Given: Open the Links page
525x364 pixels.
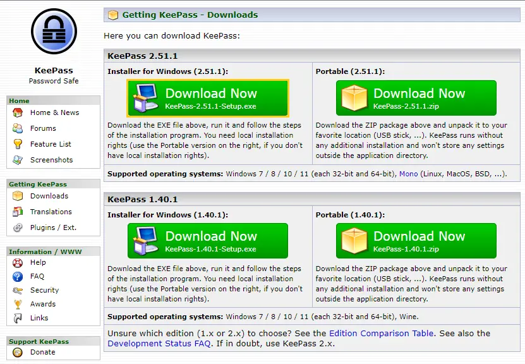Looking at the screenshot, I should [39, 318].
